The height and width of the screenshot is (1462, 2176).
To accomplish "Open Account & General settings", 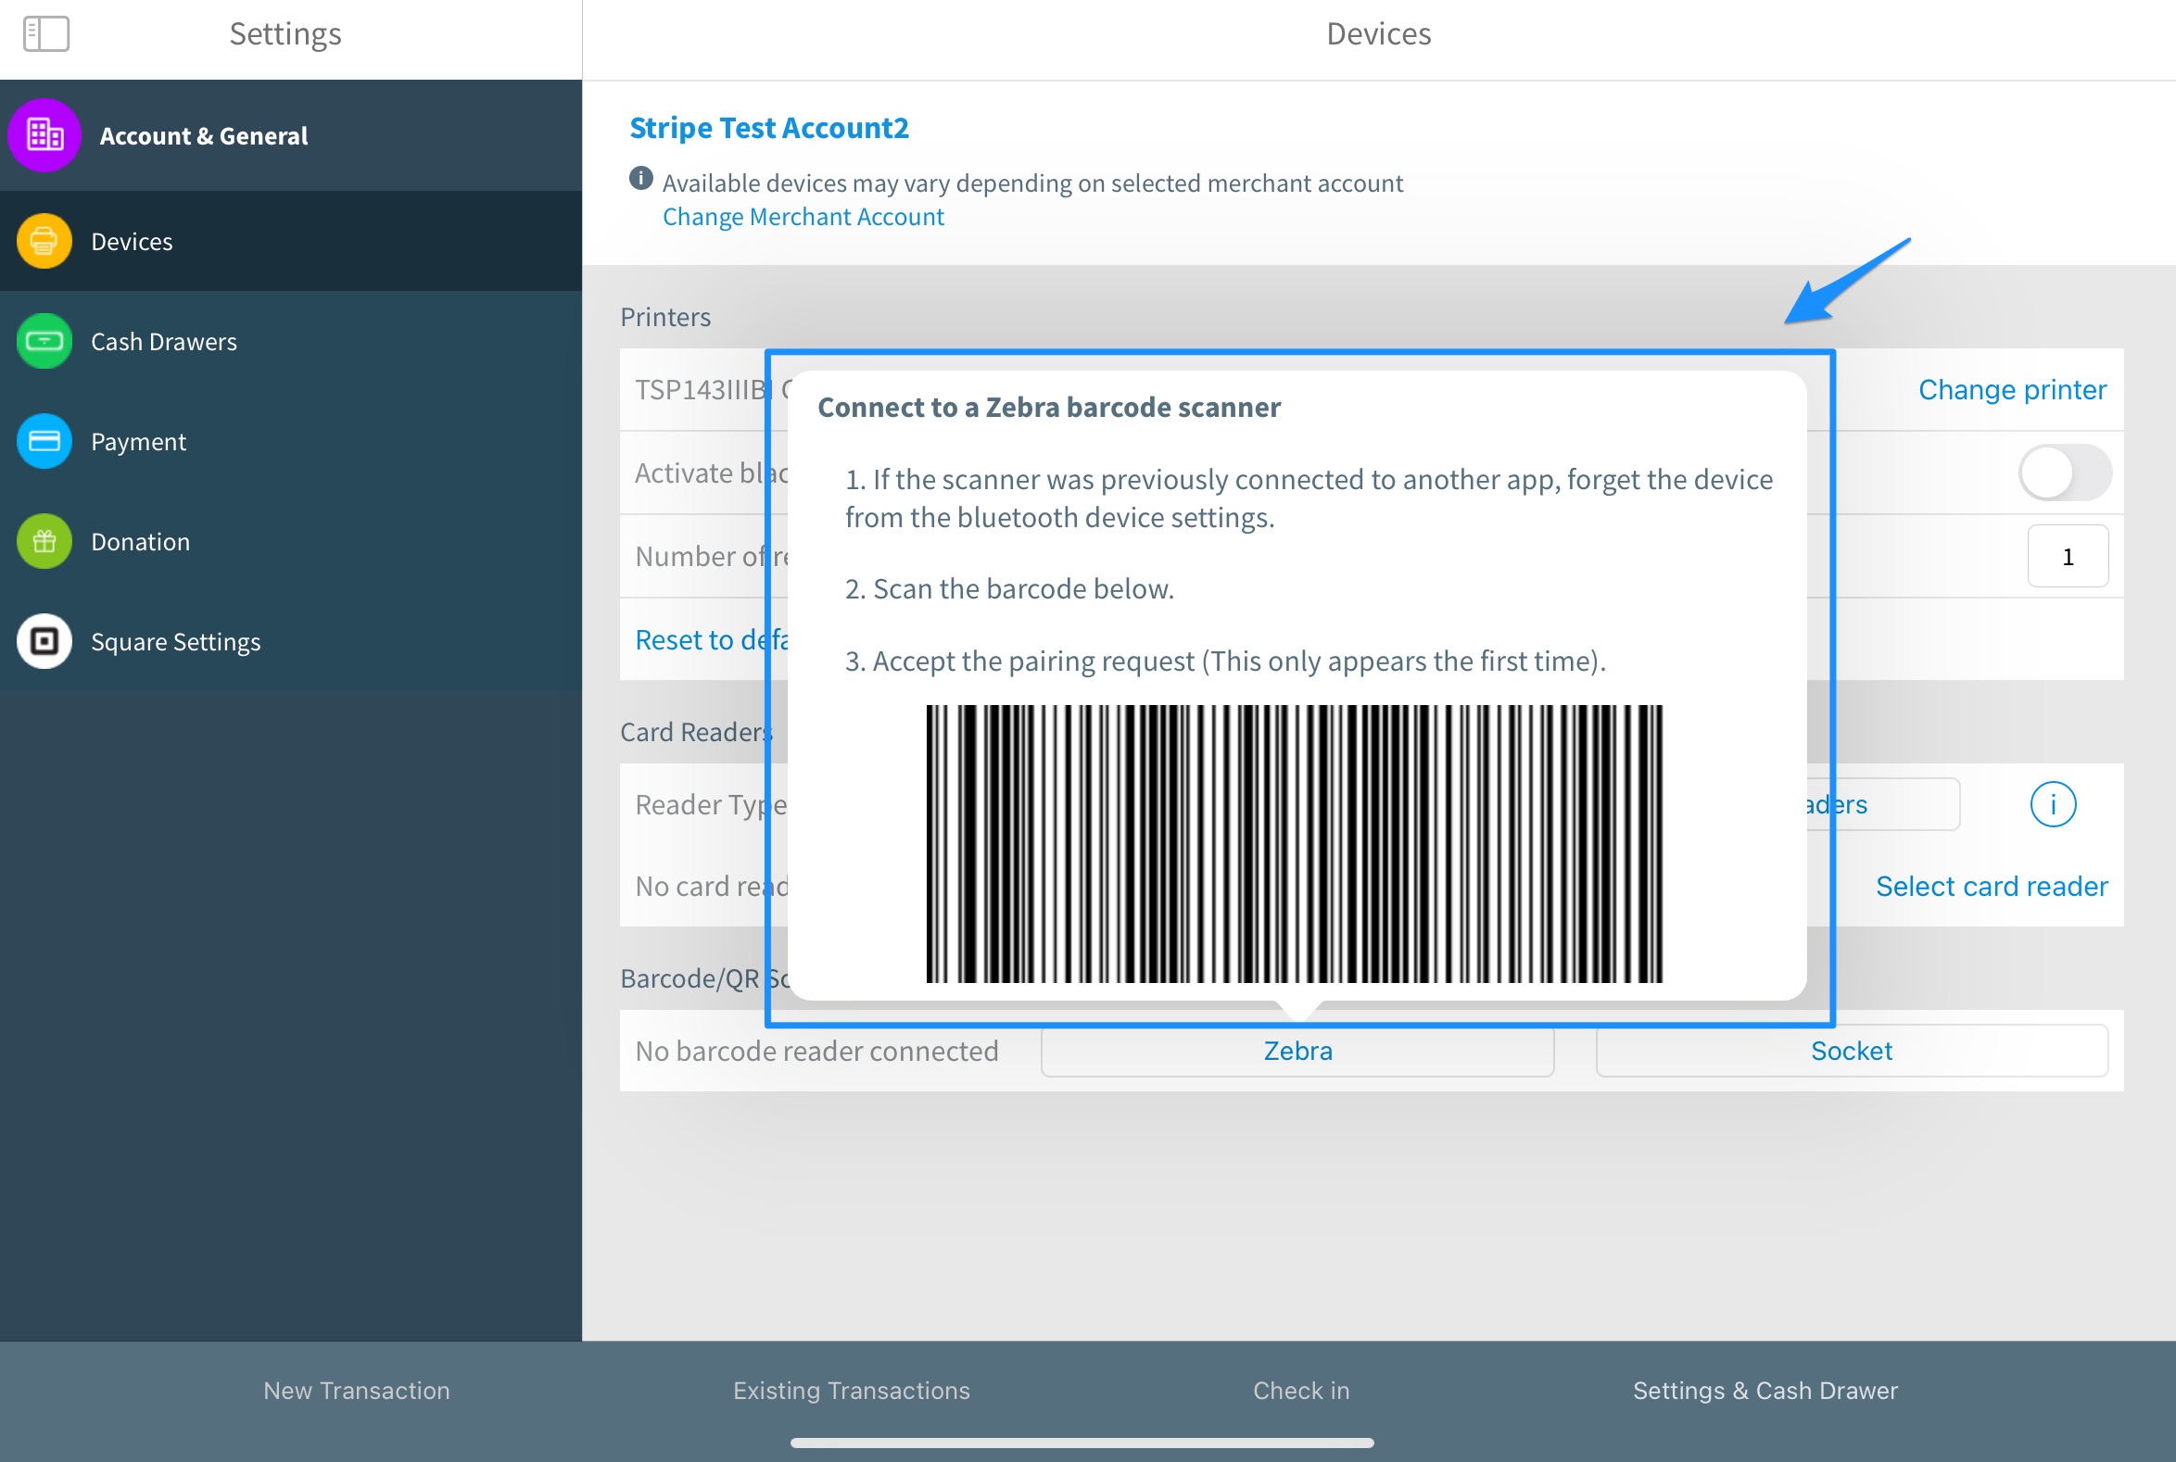I will click(x=204, y=135).
